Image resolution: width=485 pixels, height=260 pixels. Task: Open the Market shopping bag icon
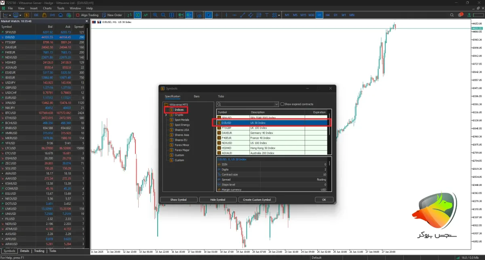click(44, 15)
